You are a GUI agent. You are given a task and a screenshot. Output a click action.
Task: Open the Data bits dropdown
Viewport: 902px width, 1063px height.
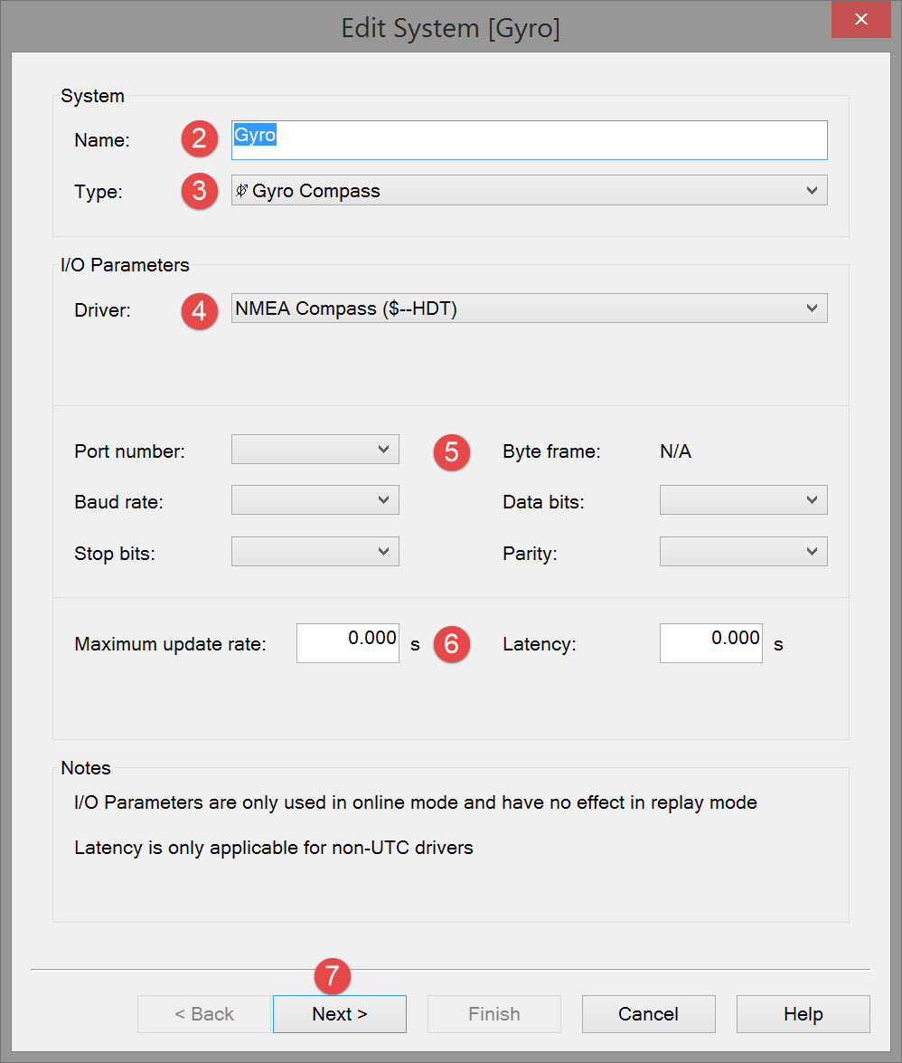743,500
